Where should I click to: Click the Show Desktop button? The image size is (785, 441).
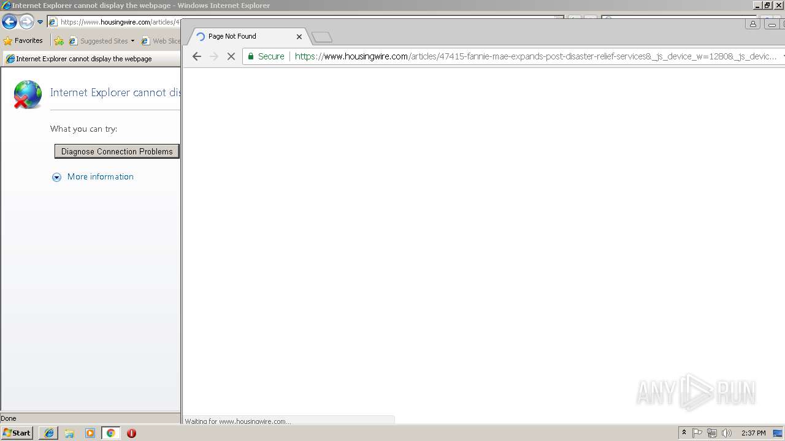(x=778, y=433)
